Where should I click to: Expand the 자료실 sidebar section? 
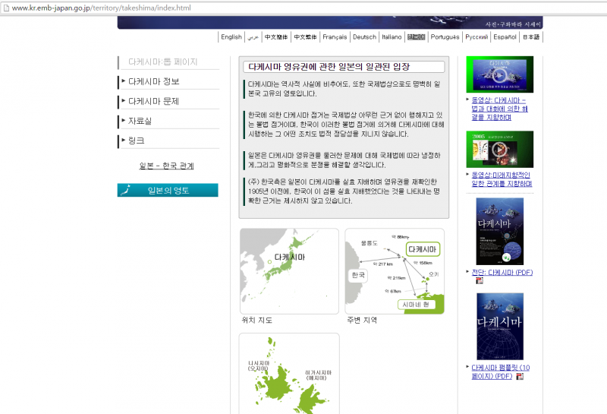[x=140, y=121]
